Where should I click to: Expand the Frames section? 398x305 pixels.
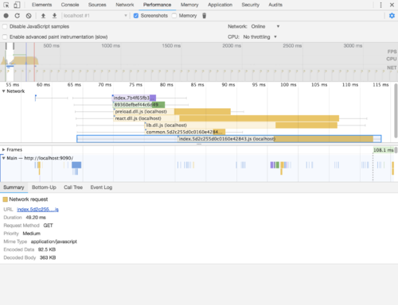4,149
